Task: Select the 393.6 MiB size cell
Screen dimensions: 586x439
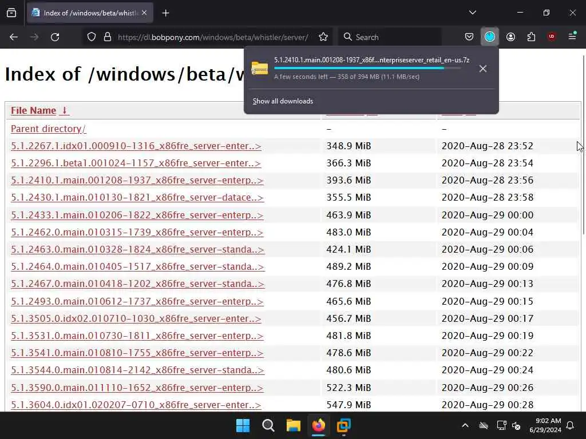Action: (349, 180)
